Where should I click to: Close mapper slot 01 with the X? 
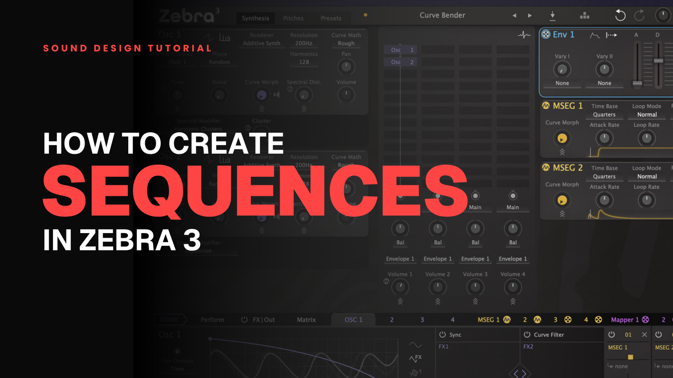(x=644, y=335)
